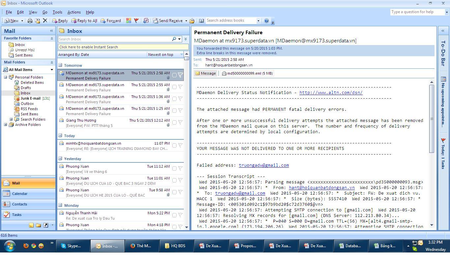
Task: Open the Go menu
Action: 45,12
